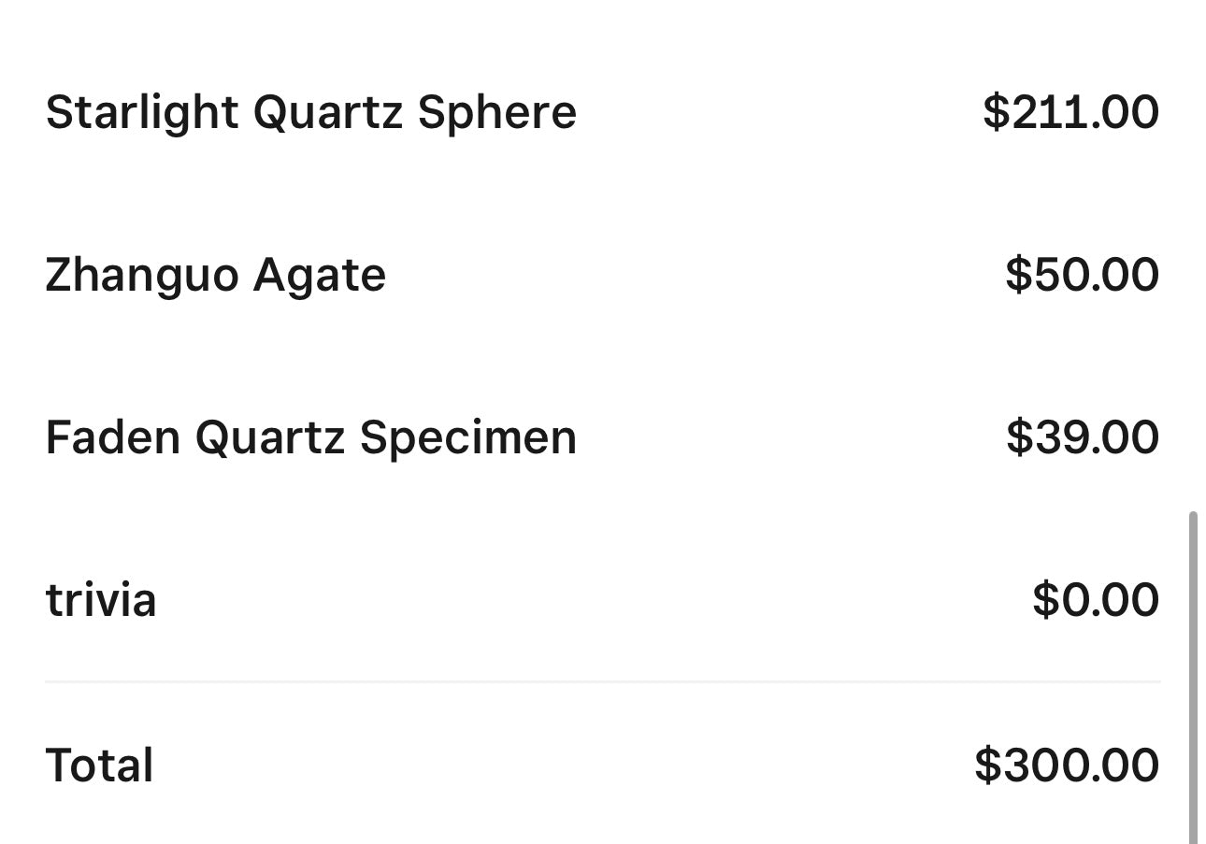Click the $50.00 price for Zhanguo Agate

click(1082, 275)
